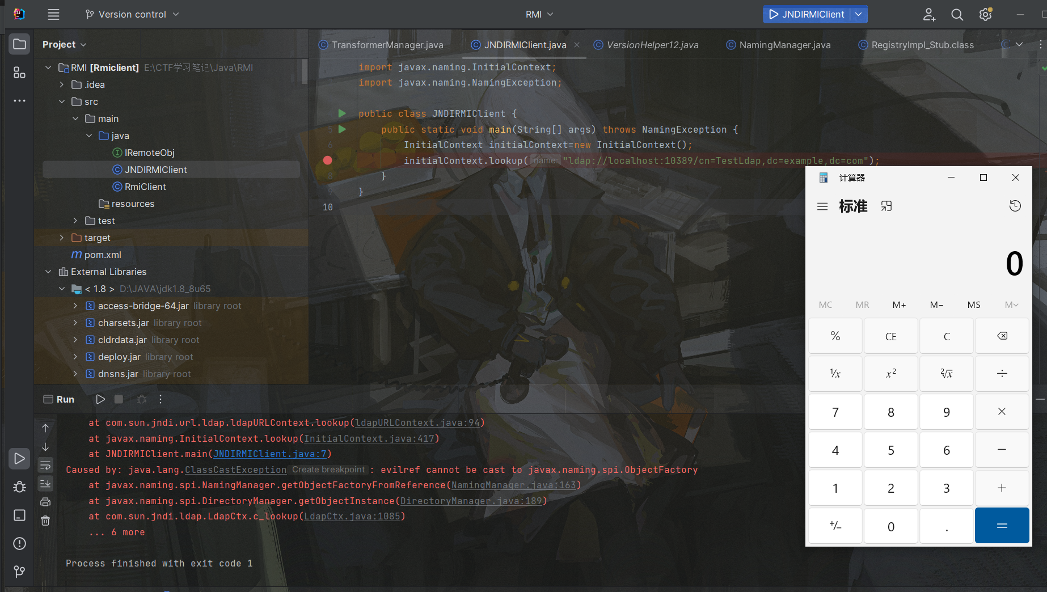Print the console output
The height and width of the screenshot is (592, 1047).
point(45,502)
